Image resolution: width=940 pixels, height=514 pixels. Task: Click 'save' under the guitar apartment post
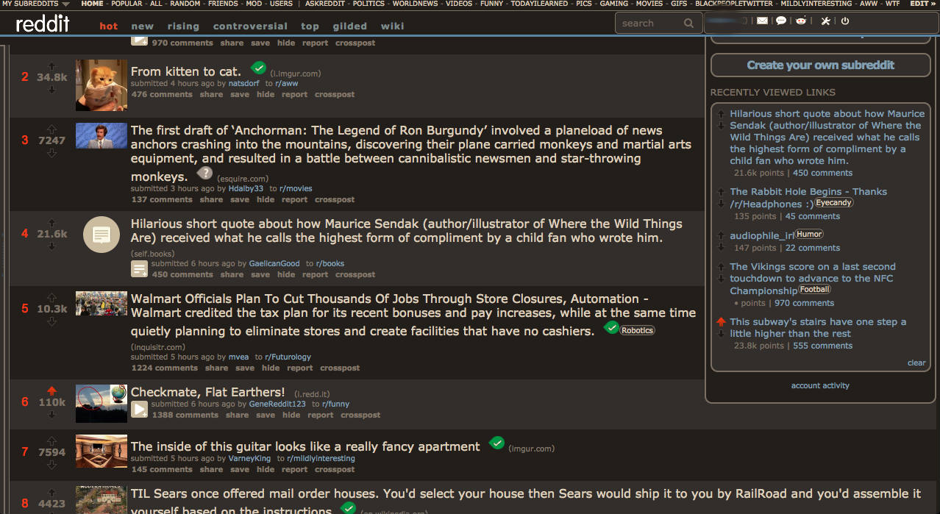coord(240,469)
